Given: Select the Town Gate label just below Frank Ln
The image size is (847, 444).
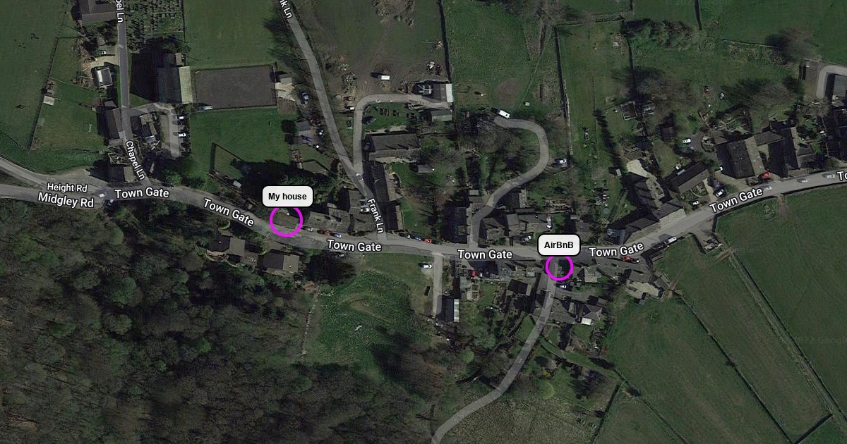Looking at the screenshot, I should point(354,245).
